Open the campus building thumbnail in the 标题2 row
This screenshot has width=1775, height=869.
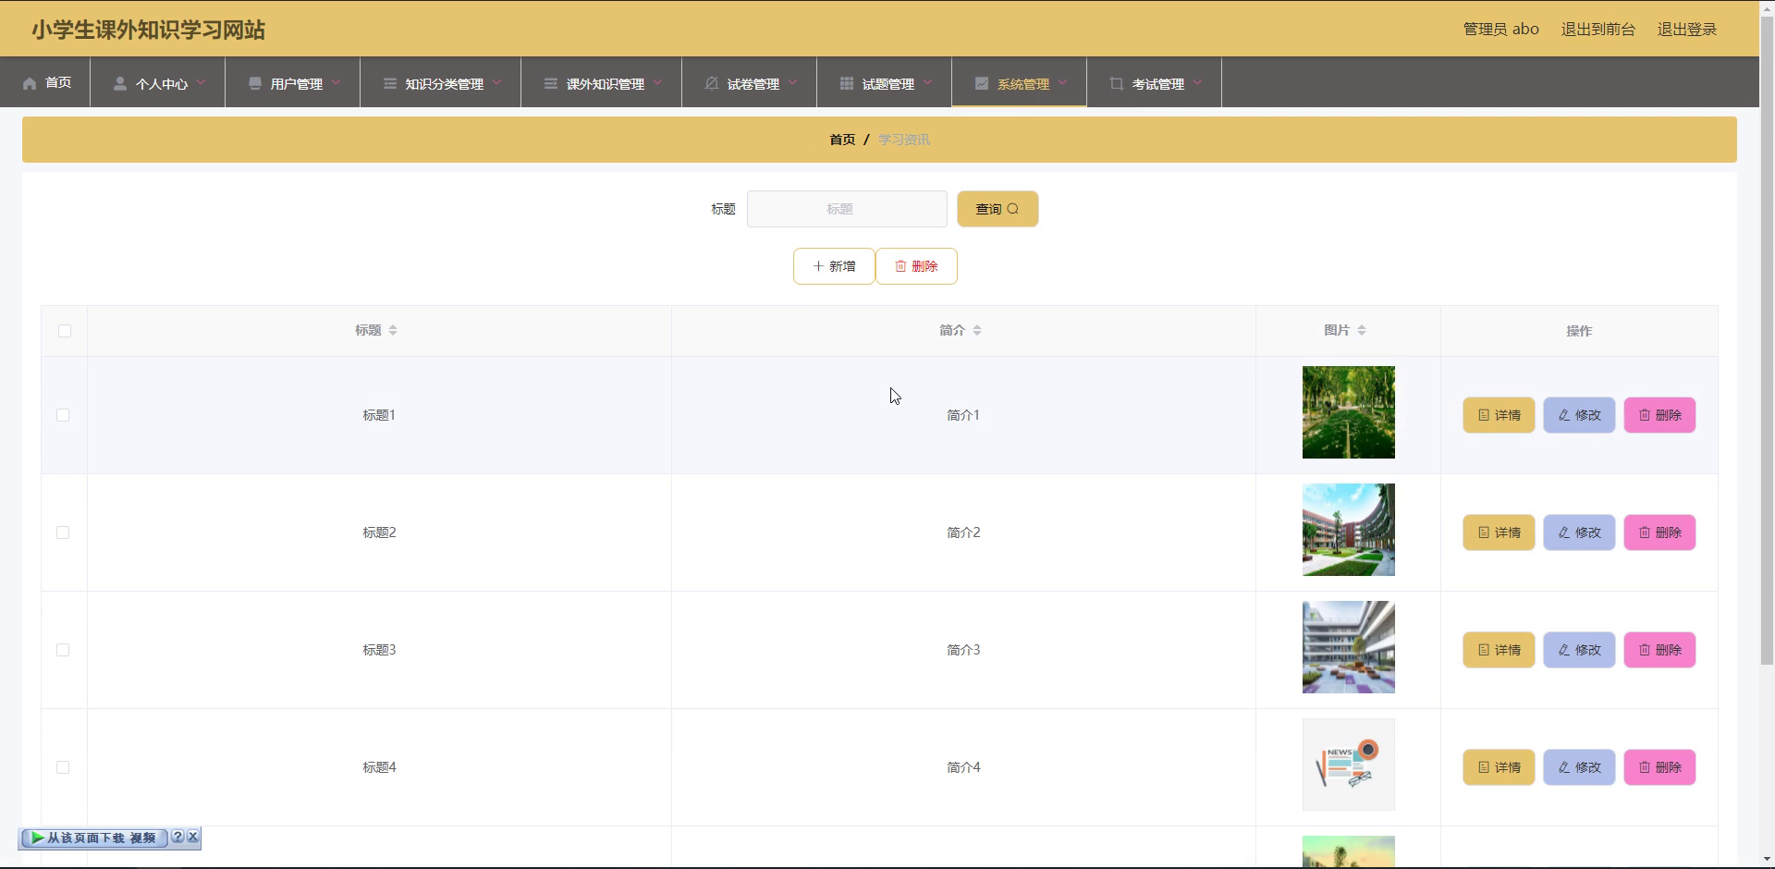click(1349, 530)
